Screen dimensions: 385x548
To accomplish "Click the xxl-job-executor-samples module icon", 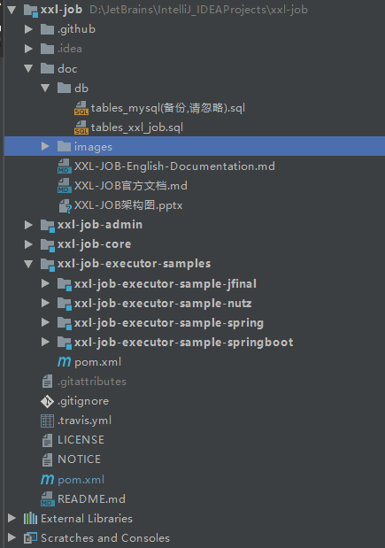I will tap(48, 265).
